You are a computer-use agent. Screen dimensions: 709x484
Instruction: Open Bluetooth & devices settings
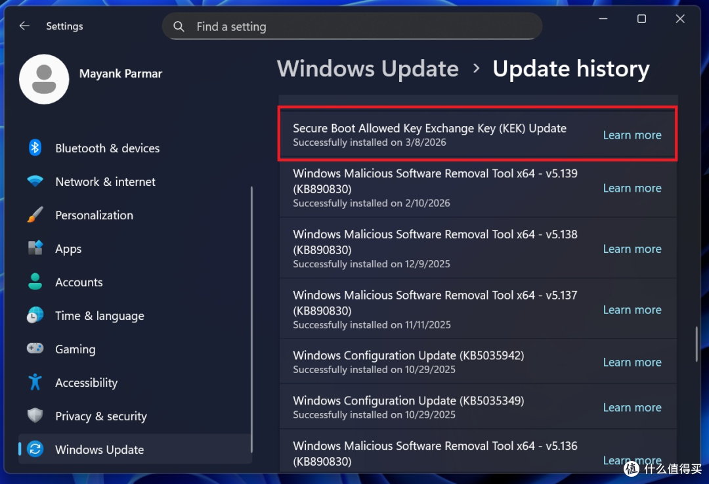point(107,148)
